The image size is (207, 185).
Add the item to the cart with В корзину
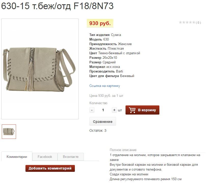pyautogui.click(x=142, y=110)
